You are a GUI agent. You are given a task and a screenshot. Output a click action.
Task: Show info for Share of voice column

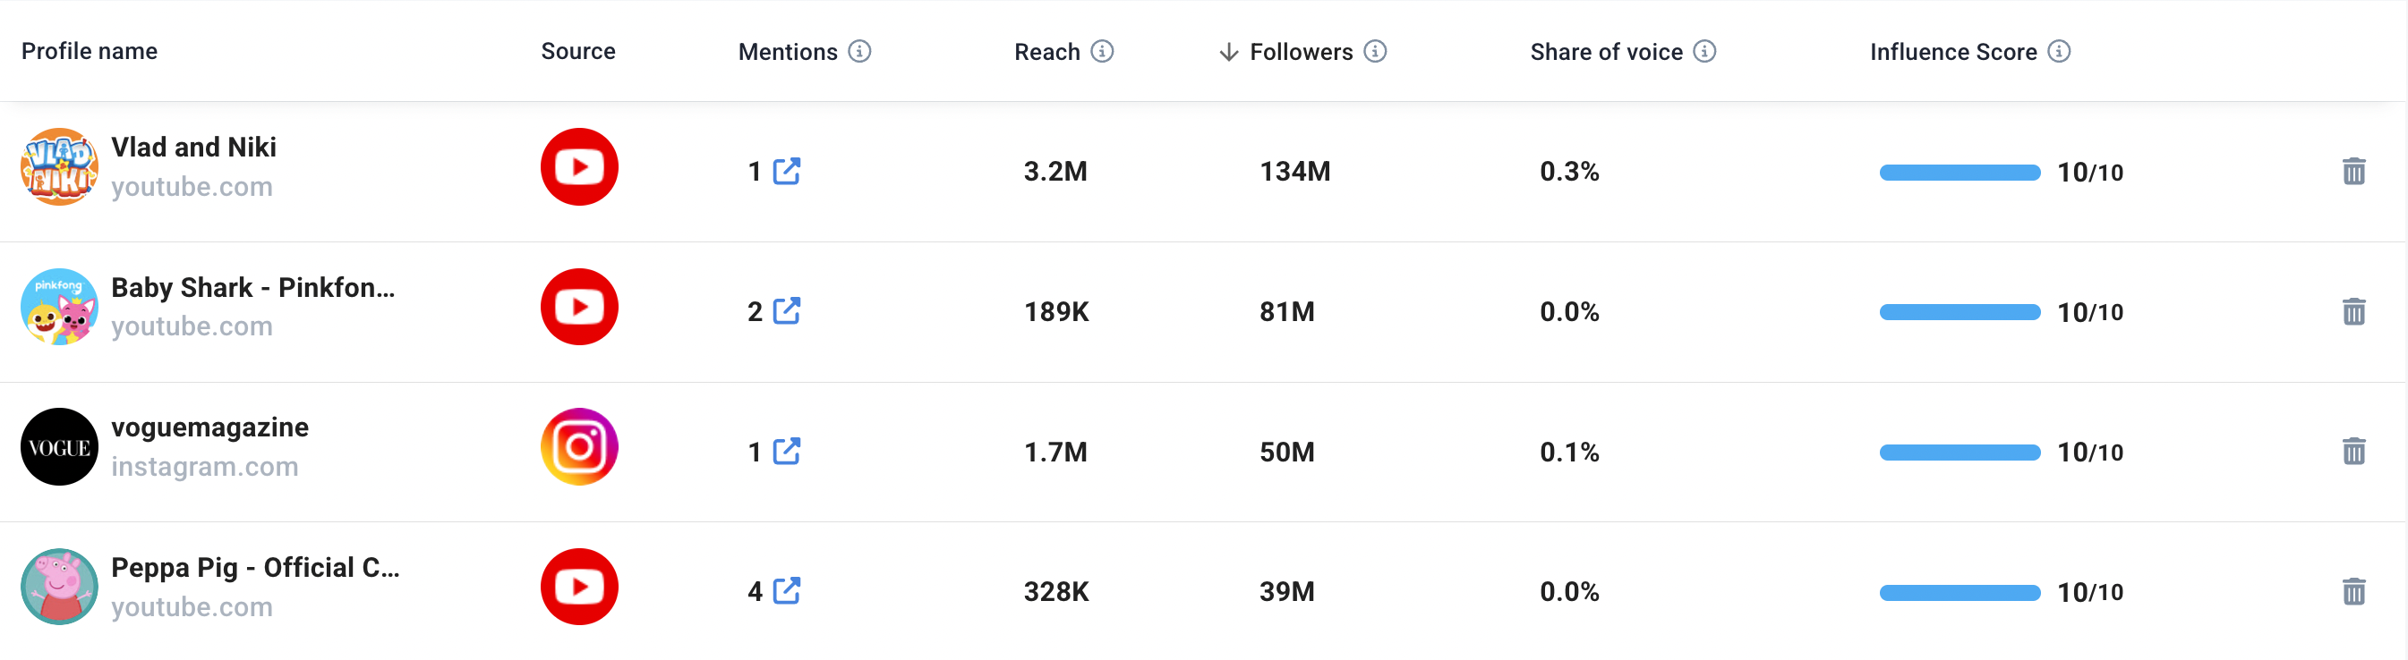click(1704, 51)
